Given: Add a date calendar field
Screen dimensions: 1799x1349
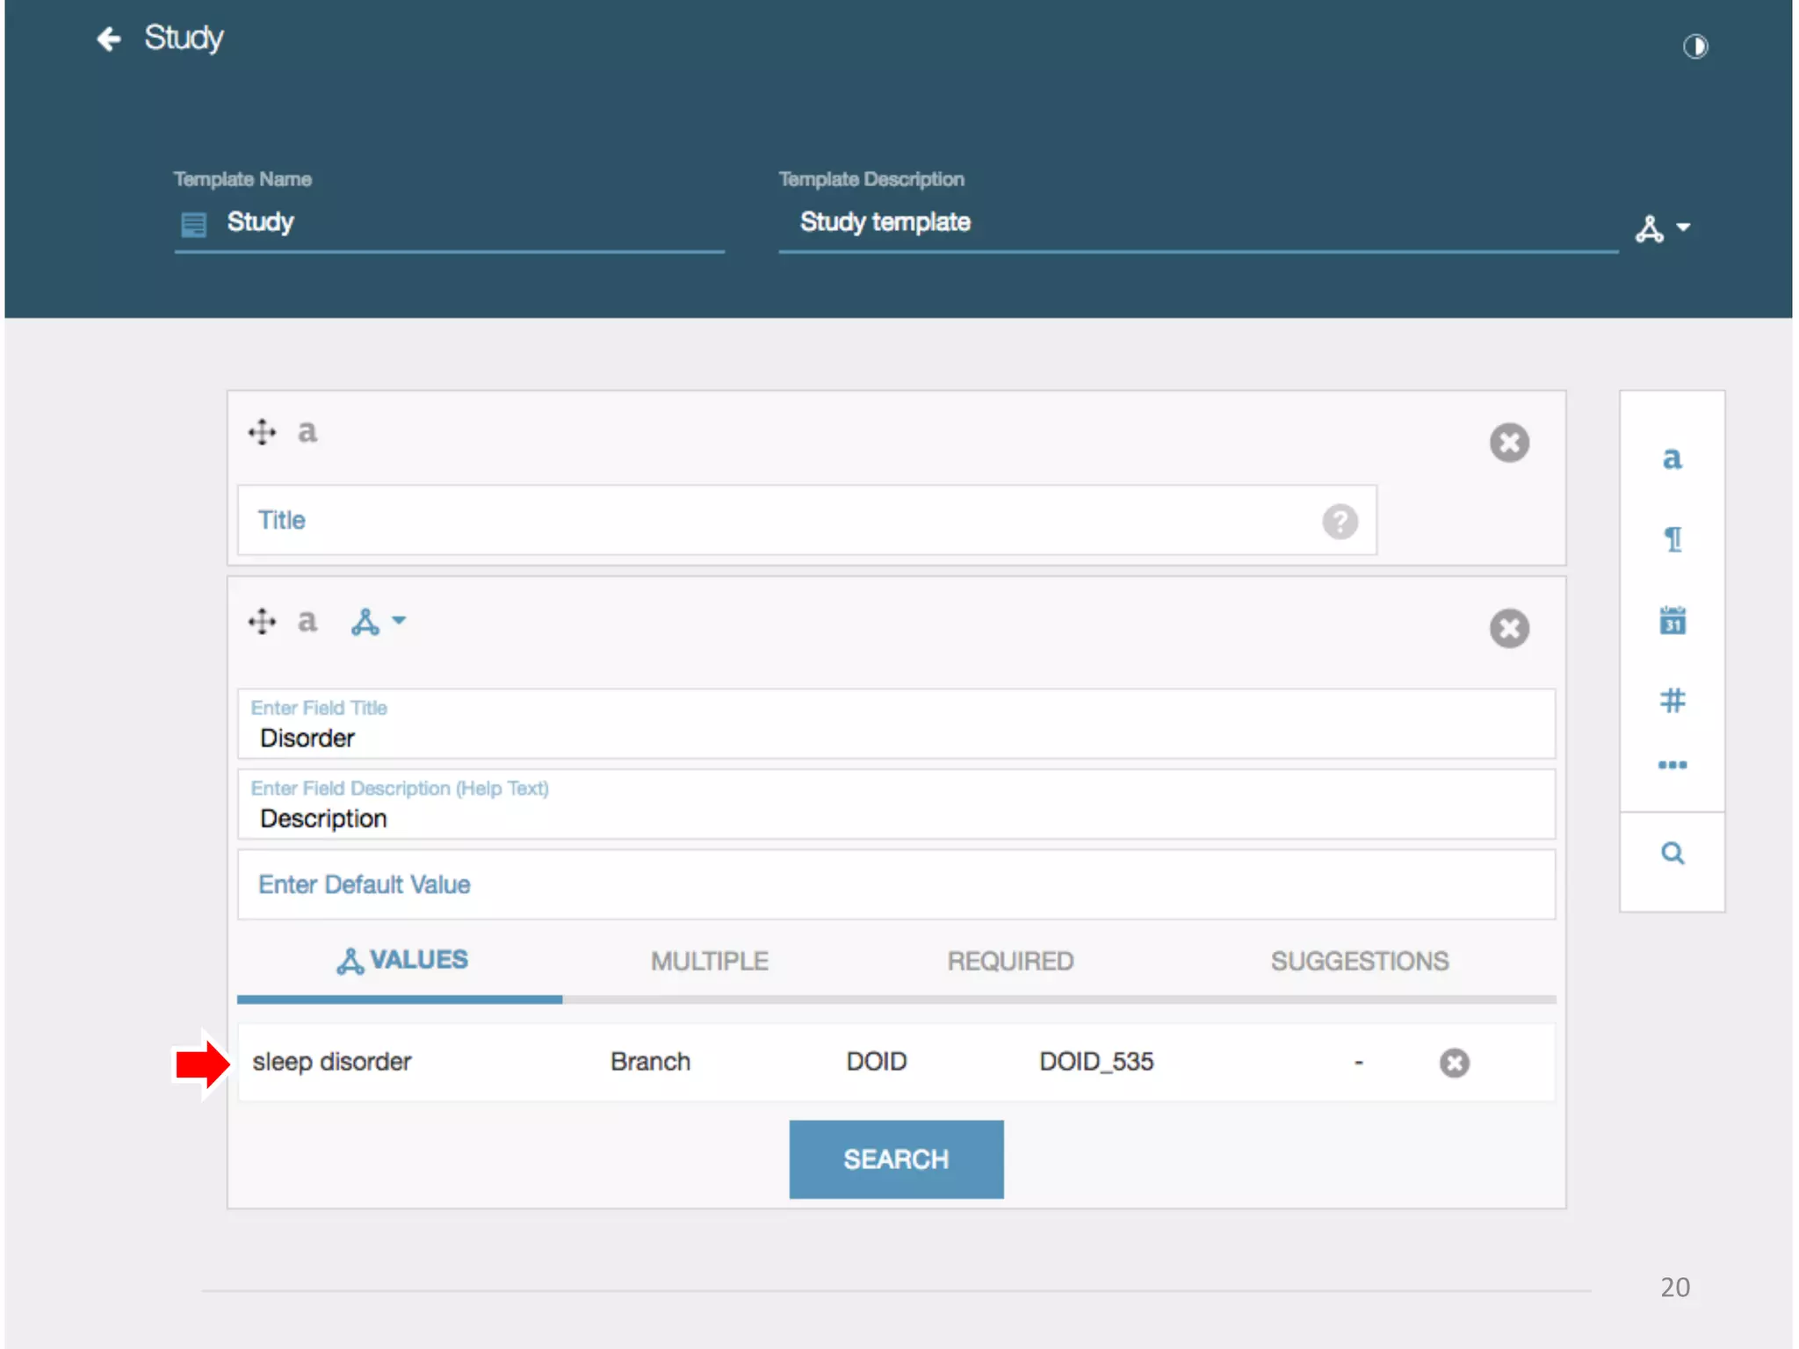Looking at the screenshot, I should [1673, 620].
